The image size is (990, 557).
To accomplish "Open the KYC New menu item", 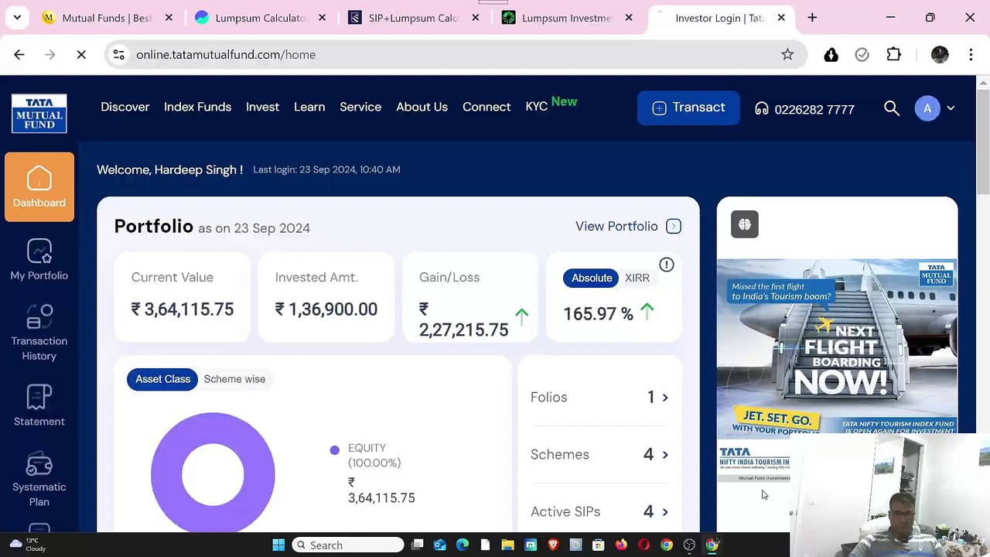I will click(x=551, y=105).
